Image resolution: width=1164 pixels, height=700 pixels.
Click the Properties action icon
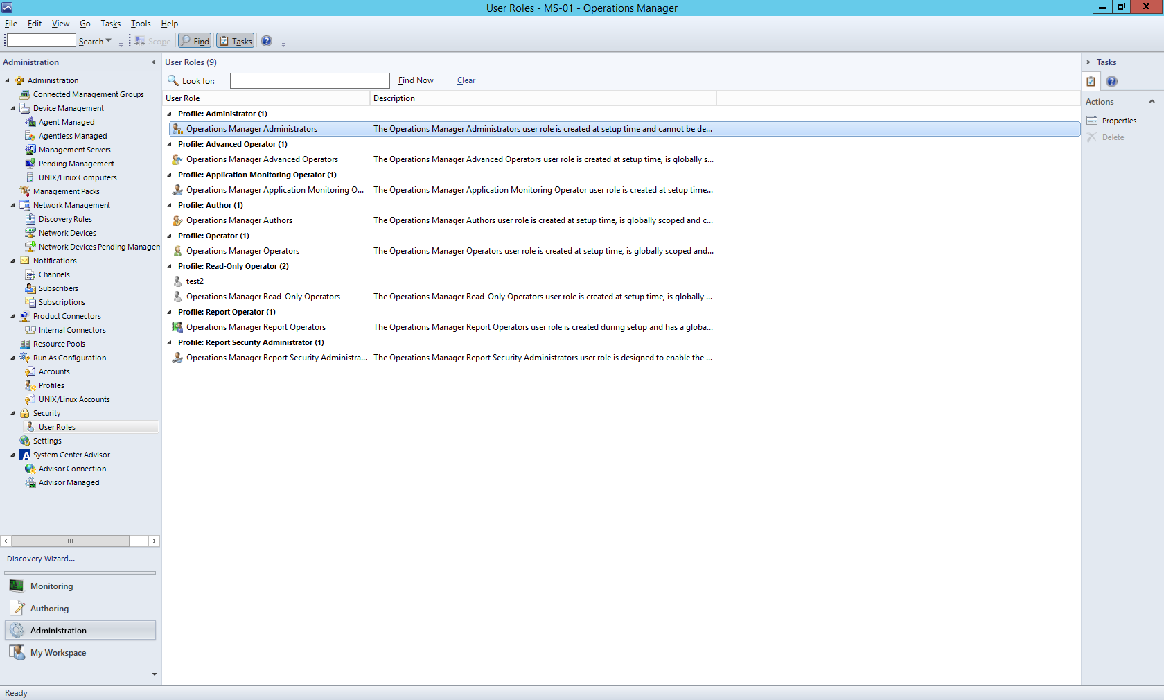[1092, 121]
